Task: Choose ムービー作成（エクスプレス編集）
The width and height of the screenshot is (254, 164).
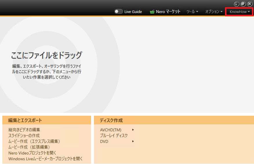Action: [34, 141]
